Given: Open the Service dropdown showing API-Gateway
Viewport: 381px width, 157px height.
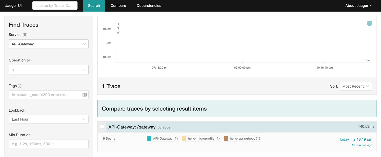Looking at the screenshot, I should pyautogui.click(x=49, y=44).
